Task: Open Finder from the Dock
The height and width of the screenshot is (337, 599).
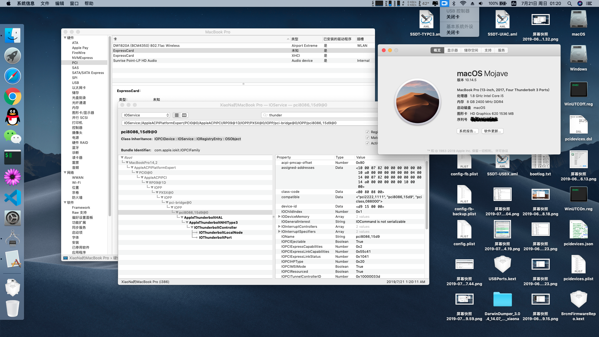Action: click(12, 36)
